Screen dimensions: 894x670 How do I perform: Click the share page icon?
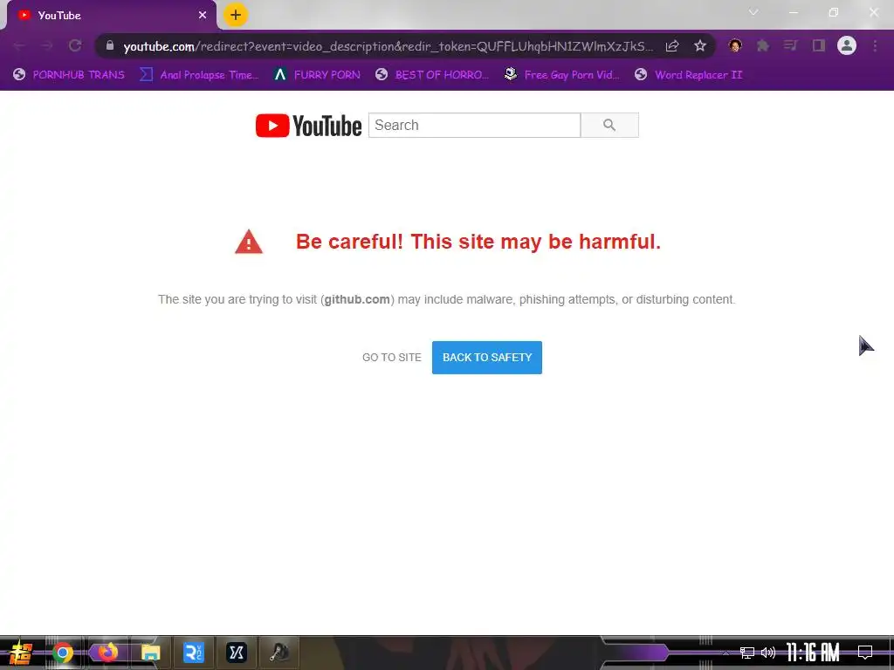tap(672, 45)
